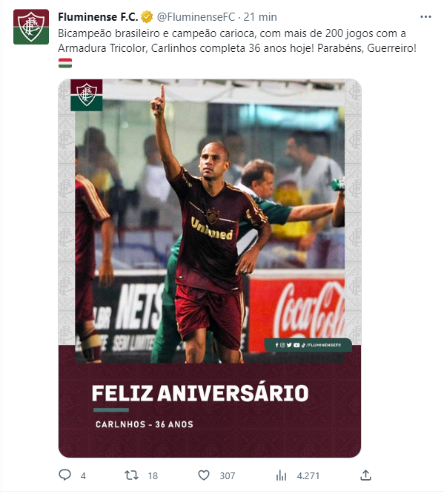
Task: Open the @FluminenseFC handle link
Action: pos(196,17)
